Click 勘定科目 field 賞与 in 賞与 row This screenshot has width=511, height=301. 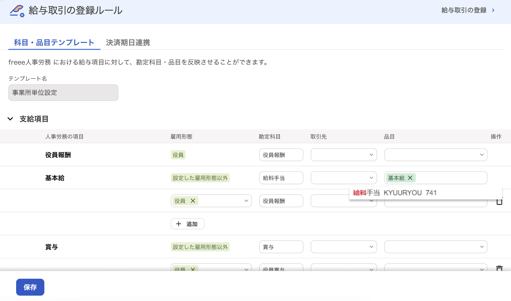tap(281, 247)
